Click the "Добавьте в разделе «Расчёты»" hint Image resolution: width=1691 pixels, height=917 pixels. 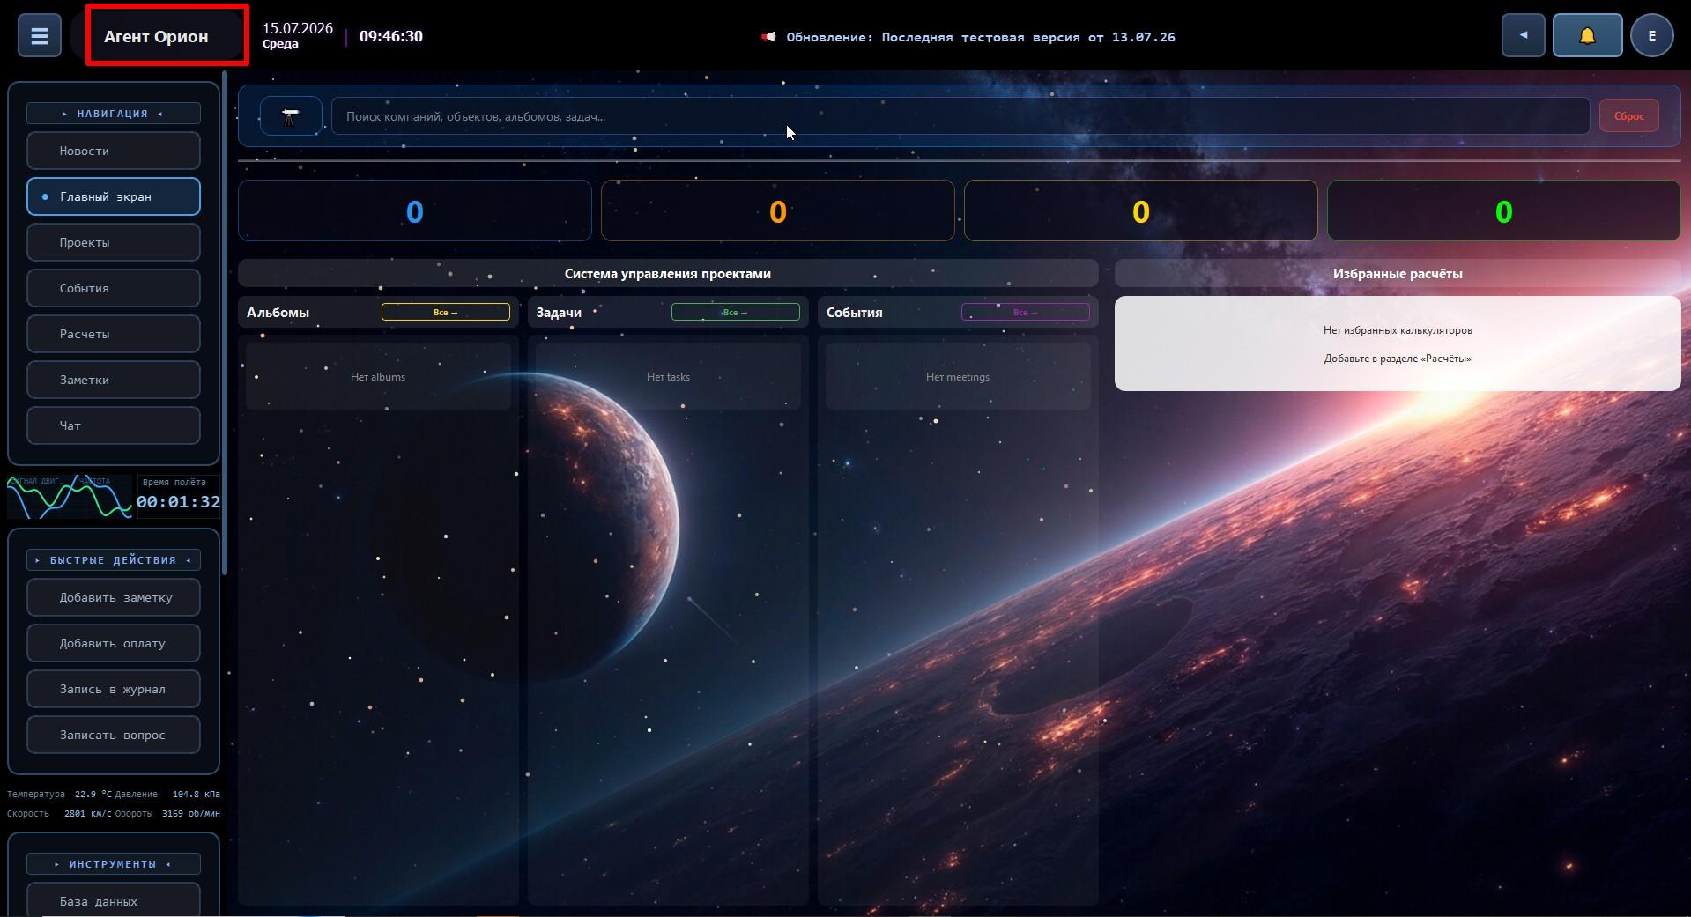pyautogui.click(x=1398, y=359)
